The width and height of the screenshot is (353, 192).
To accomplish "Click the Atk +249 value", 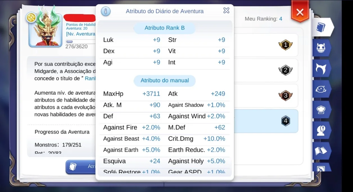I will [x=218, y=94].
